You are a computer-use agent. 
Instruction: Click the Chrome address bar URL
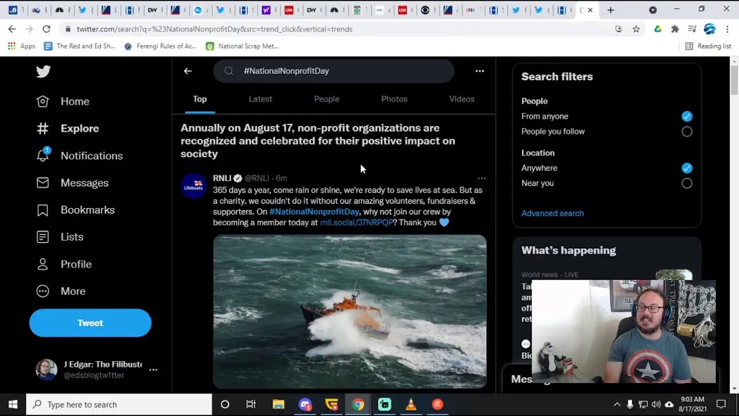pos(214,29)
